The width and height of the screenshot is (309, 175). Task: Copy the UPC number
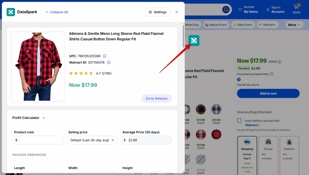point(105,56)
